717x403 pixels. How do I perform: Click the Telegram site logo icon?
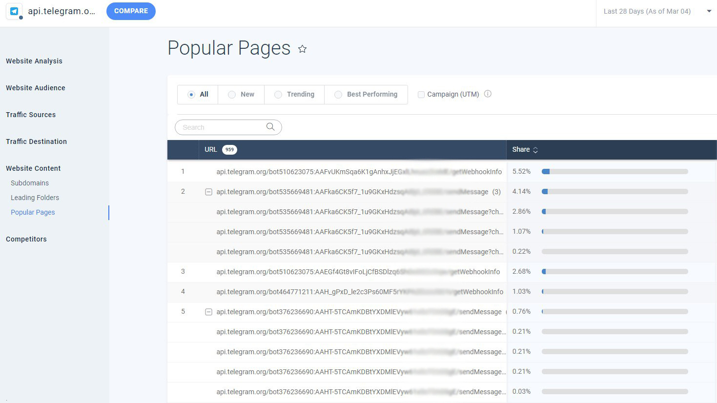14,11
